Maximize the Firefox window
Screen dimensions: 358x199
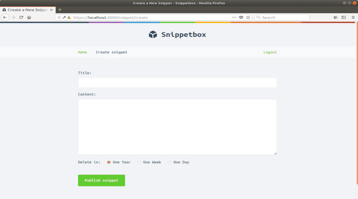click(x=349, y=3)
